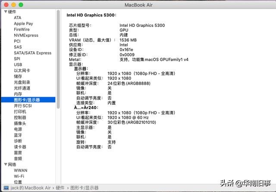This screenshot has height=192, width=276.
Task: Click the 内置 connection type value
Action: pos(112,103)
